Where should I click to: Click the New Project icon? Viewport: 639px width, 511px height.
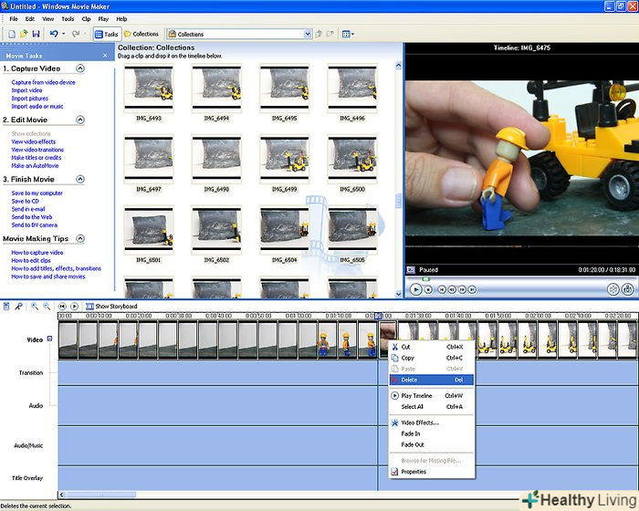point(10,34)
